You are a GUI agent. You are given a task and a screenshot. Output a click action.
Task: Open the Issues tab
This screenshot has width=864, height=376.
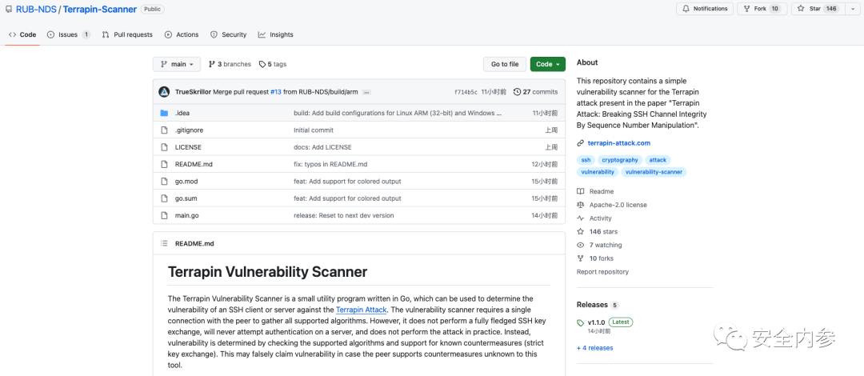click(69, 34)
